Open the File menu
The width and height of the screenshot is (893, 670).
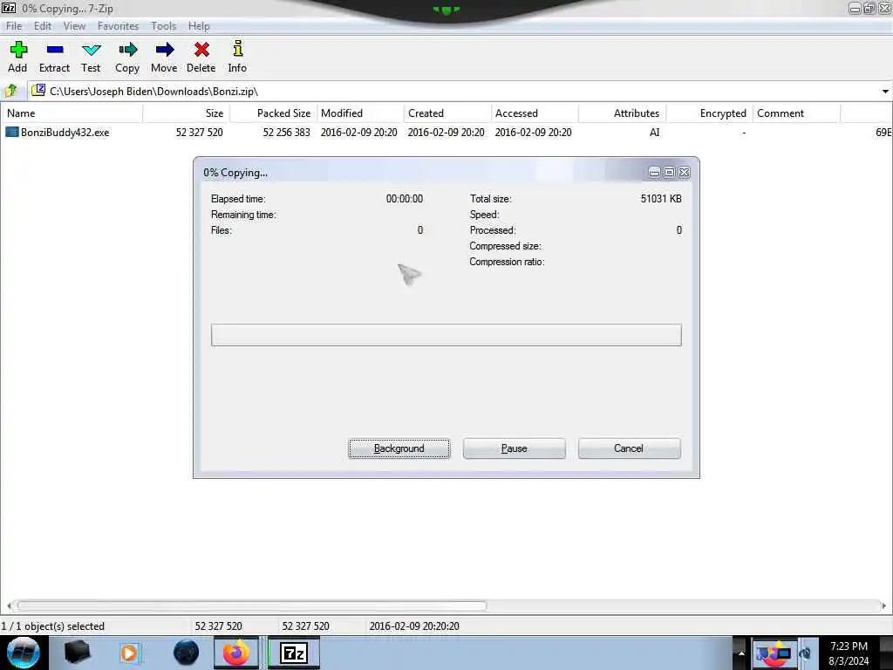pyautogui.click(x=14, y=26)
